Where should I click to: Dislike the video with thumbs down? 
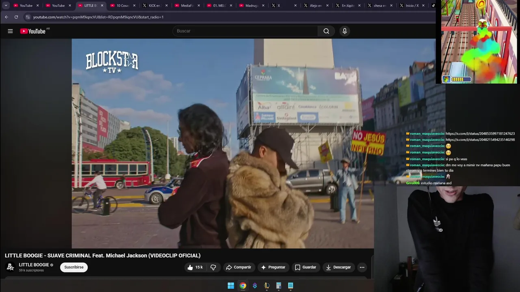(213, 267)
